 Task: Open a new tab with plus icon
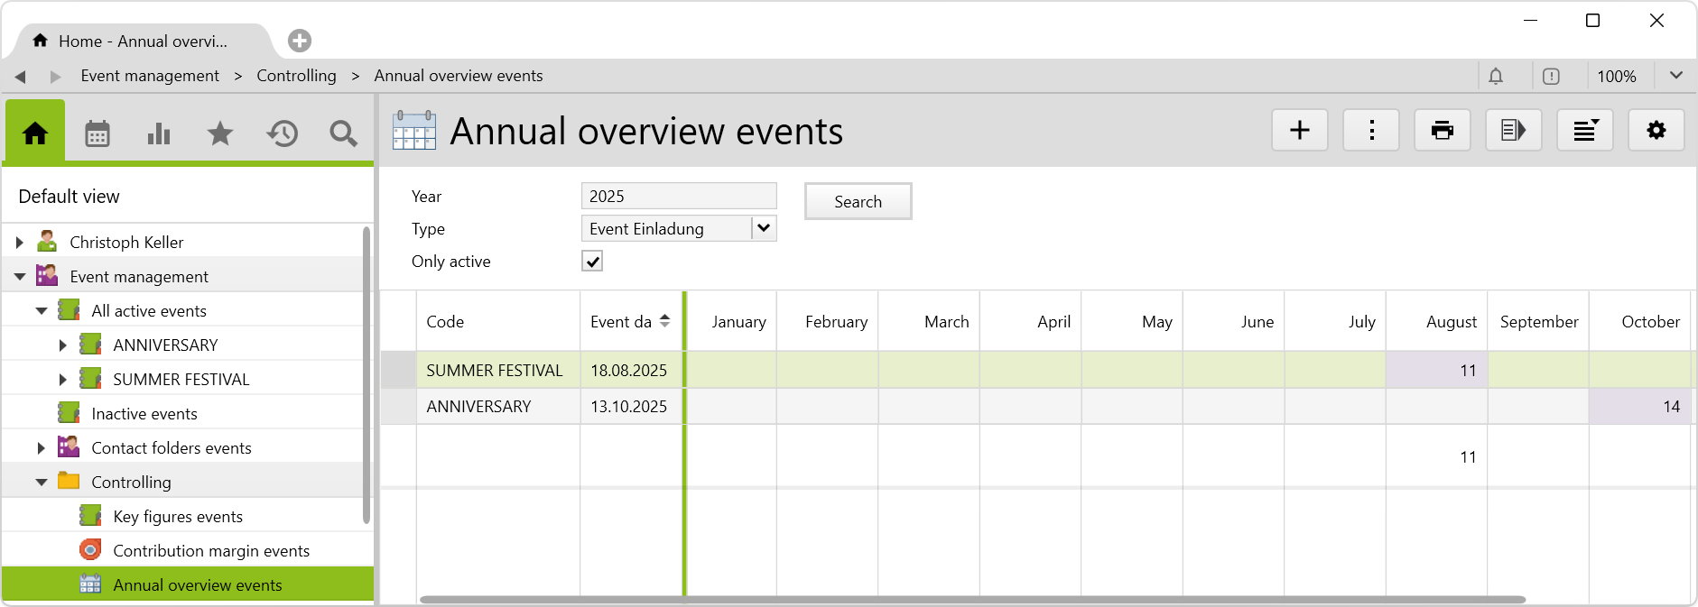(x=300, y=41)
